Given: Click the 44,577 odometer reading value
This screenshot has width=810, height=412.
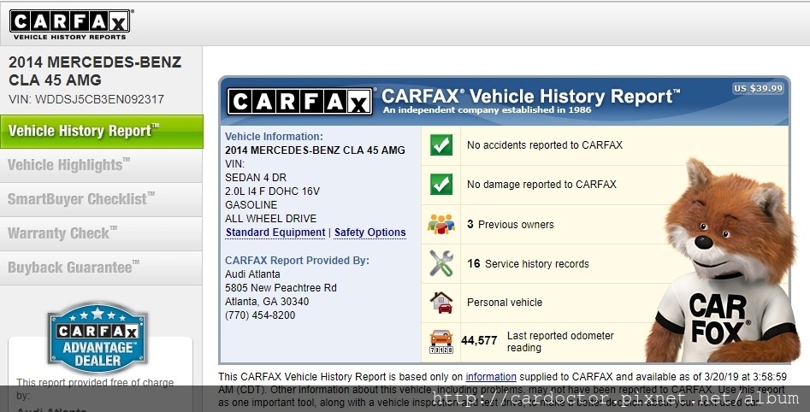Looking at the screenshot, I should tap(479, 341).
